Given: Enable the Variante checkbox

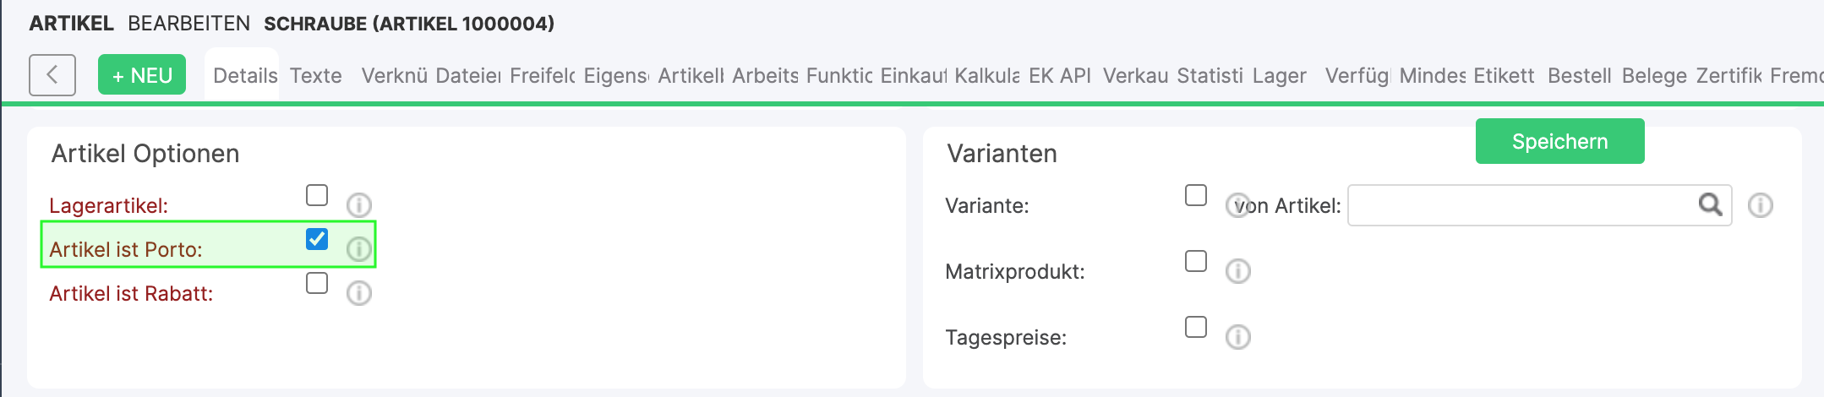Looking at the screenshot, I should click(1196, 195).
